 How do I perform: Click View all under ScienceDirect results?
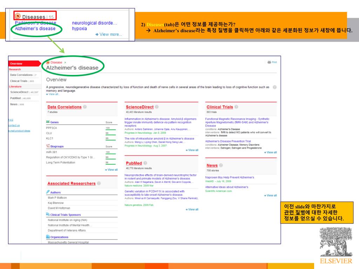tap(192, 150)
